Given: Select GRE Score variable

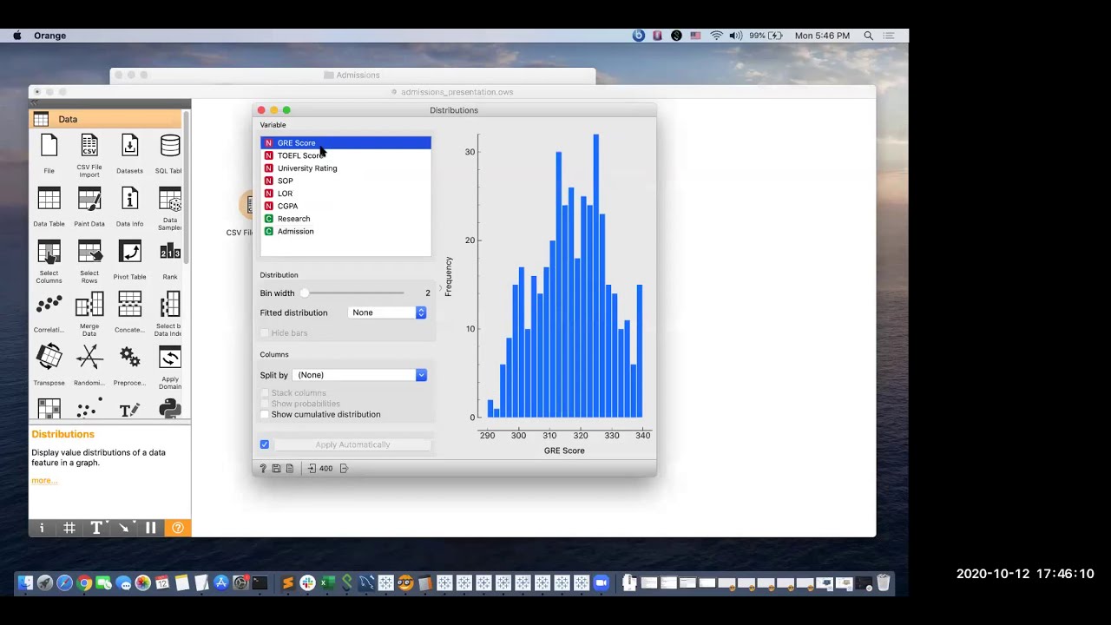Looking at the screenshot, I should (x=345, y=142).
